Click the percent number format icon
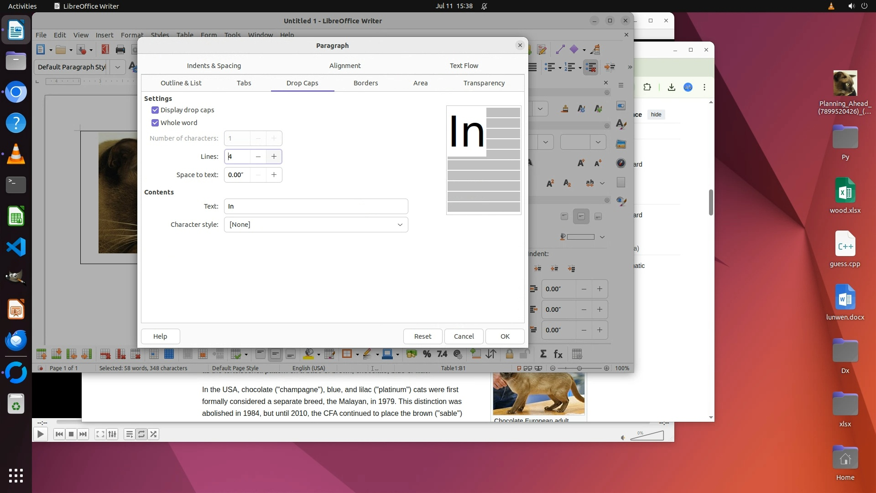Image resolution: width=876 pixels, height=493 pixels. coord(427,354)
